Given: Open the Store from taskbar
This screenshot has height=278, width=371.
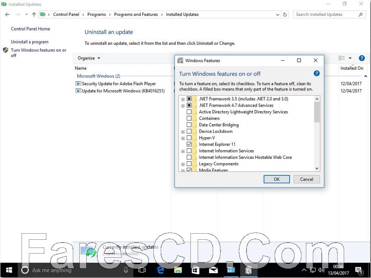Looking at the screenshot, I should [195, 270].
